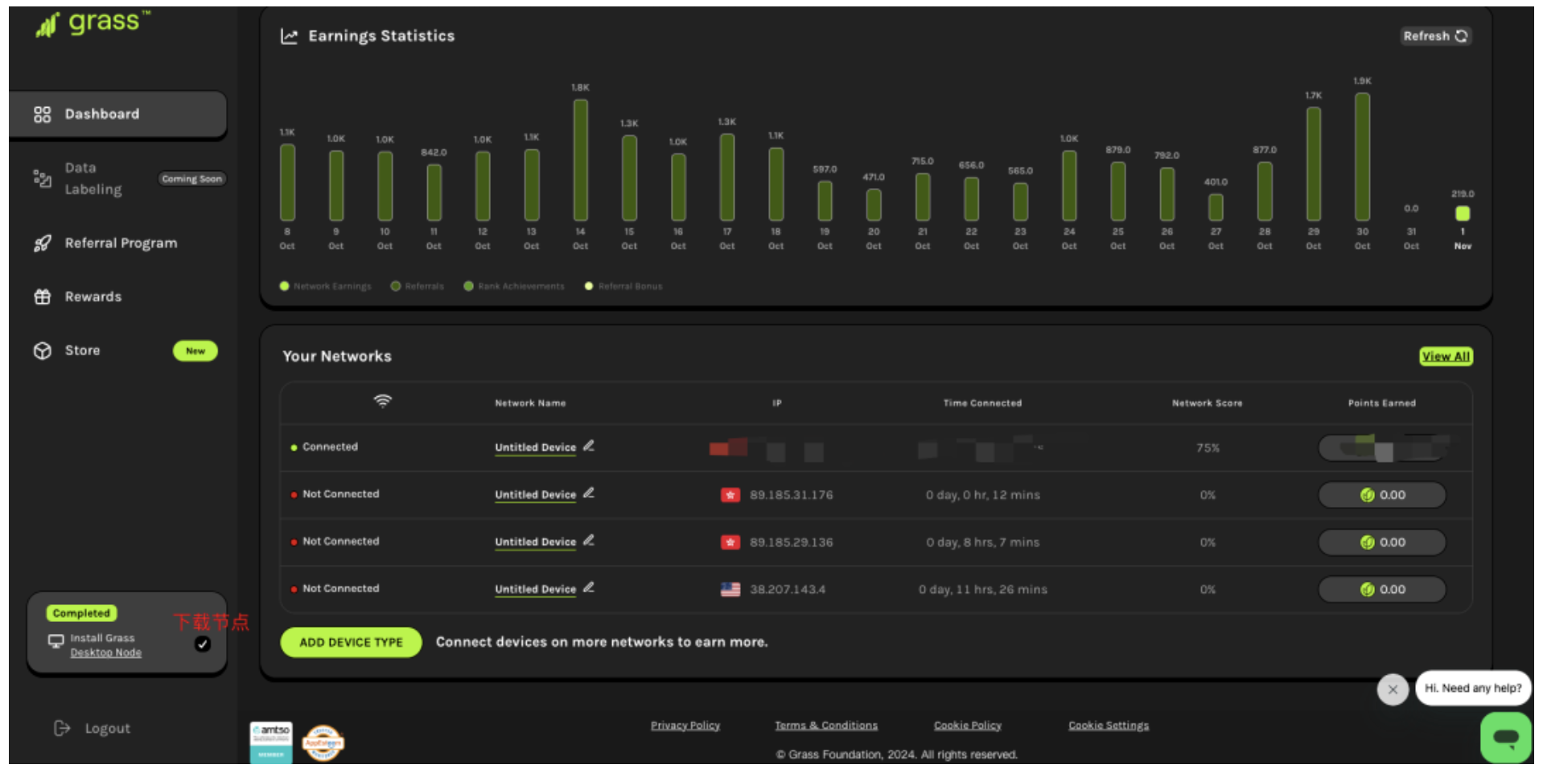Open the green chat widget
The height and width of the screenshot is (781, 1543).
pos(1506,738)
